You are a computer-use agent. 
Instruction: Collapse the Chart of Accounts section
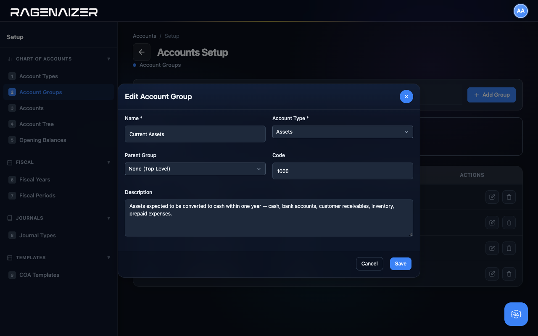(108, 59)
